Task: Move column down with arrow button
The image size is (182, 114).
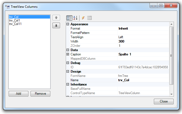Action: pos(56,26)
